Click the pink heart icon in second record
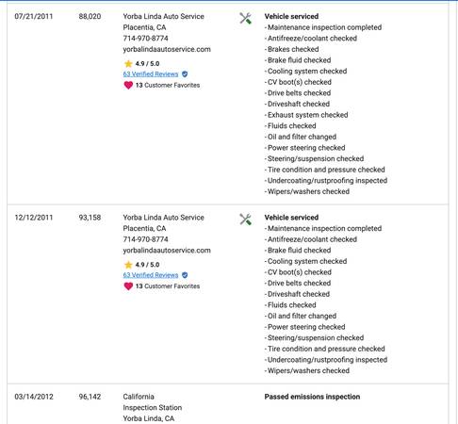Screen dimensions: 458x424 128,286
